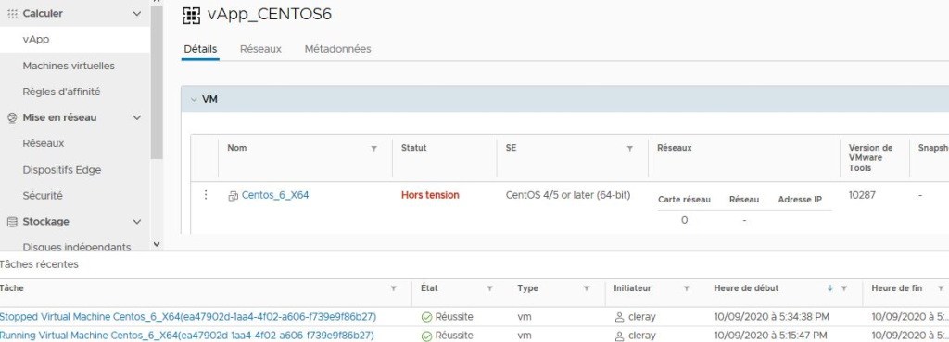Open Dispositifs Edge in the sidebar

(62, 170)
